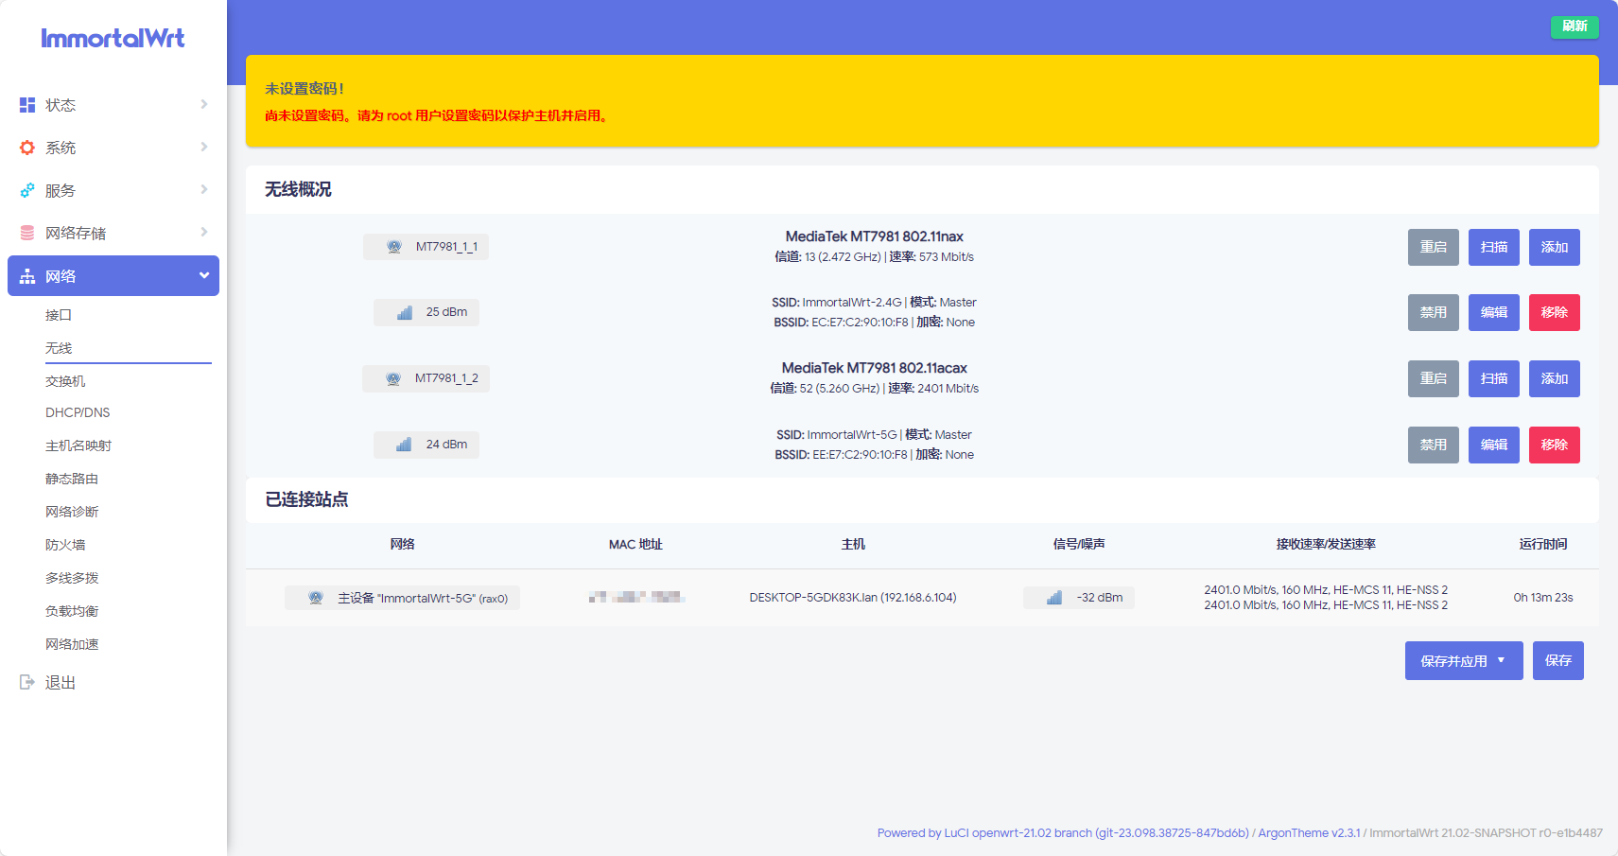Open the Save & Apply dropdown arrow
The width and height of the screenshot is (1618, 856).
tap(1502, 660)
